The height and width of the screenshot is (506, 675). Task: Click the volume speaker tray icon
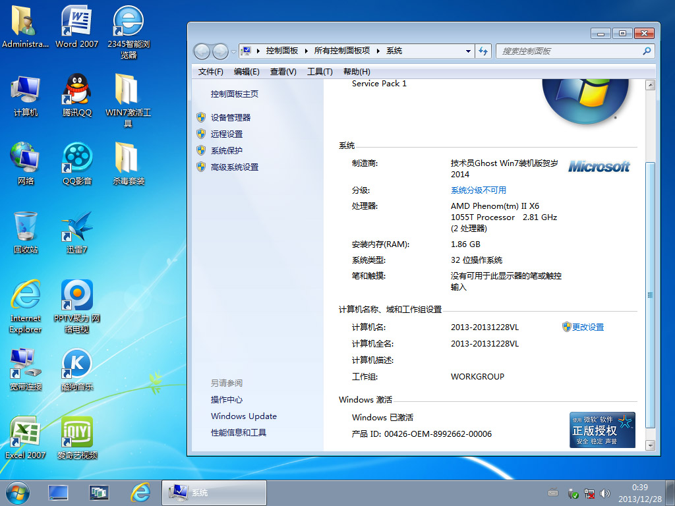tap(605, 493)
